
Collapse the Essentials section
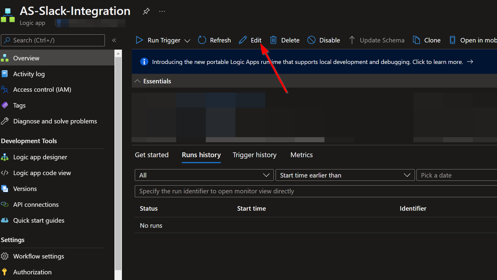[138, 81]
